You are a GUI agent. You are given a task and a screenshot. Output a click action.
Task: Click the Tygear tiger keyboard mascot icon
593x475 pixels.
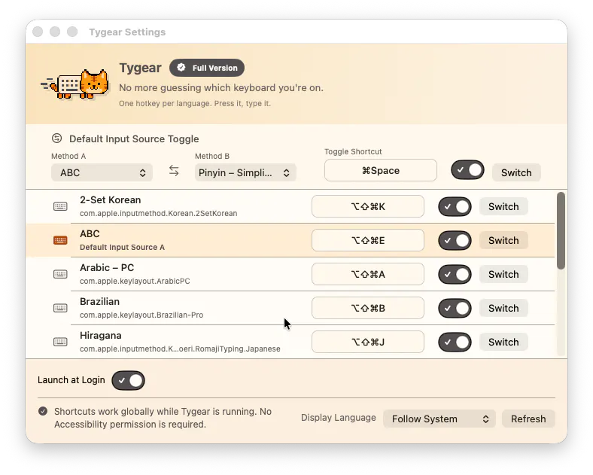(75, 84)
